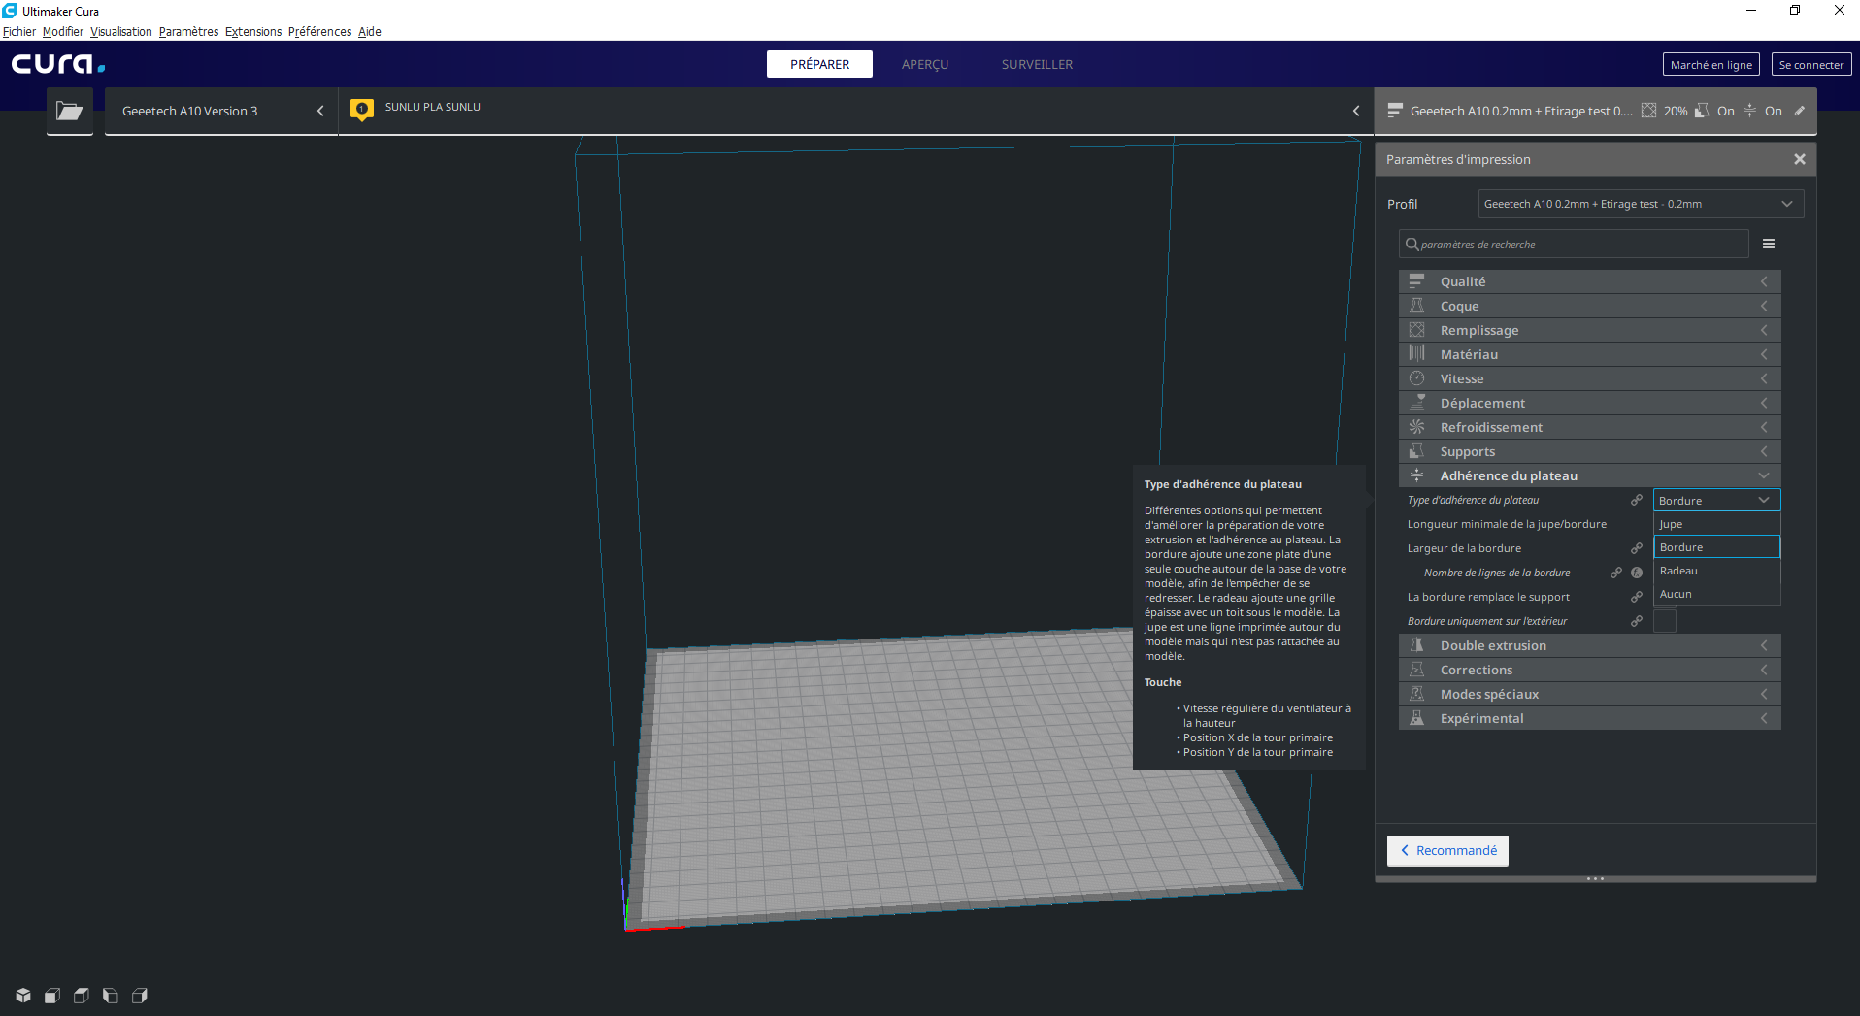Click the Se connecter button
The image size is (1860, 1016).
[1810, 64]
